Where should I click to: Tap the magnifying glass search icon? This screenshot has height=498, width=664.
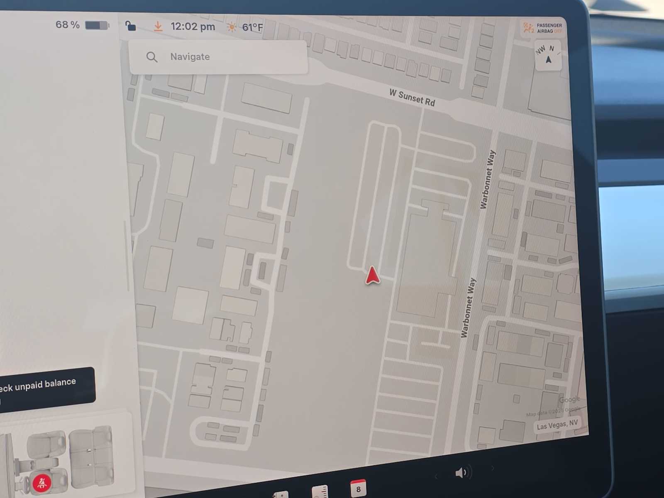152,57
